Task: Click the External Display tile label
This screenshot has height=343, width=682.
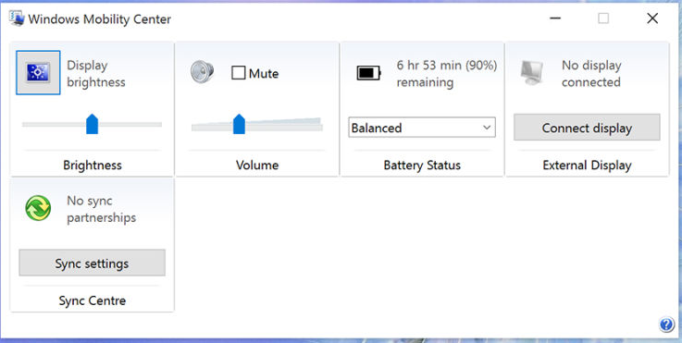Action: click(x=587, y=165)
